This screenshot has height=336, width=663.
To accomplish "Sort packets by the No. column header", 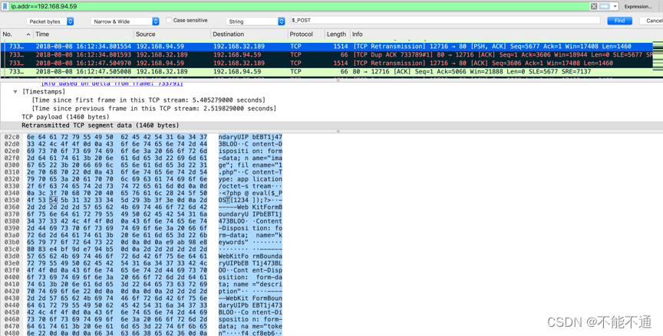I will [x=16, y=34].
